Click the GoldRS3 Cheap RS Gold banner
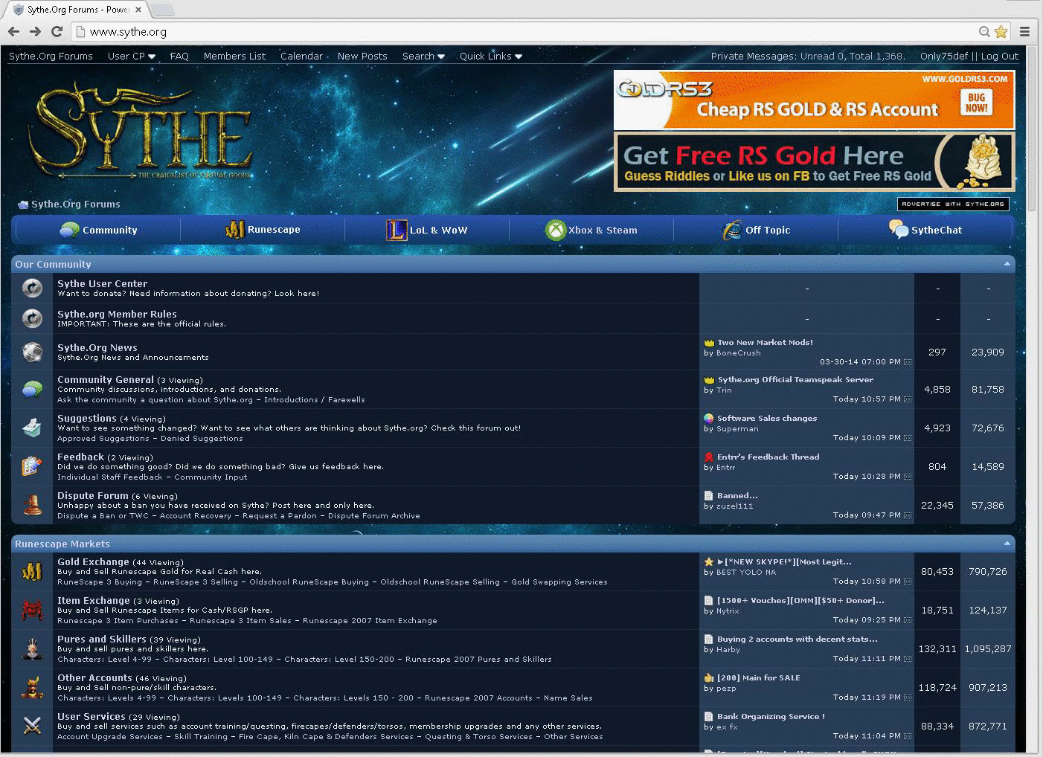 click(x=814, y=100)
